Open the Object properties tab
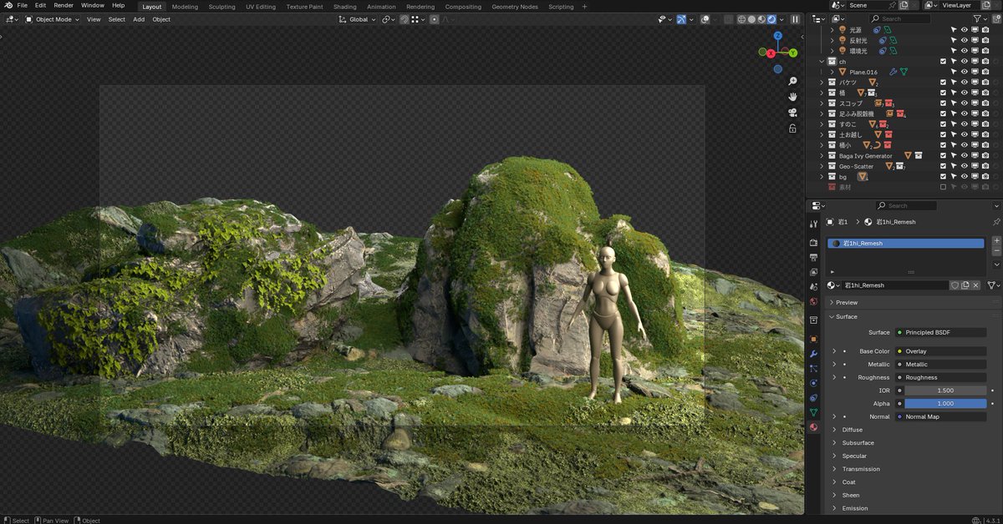Screen dimensions: 1003x524 813,339
